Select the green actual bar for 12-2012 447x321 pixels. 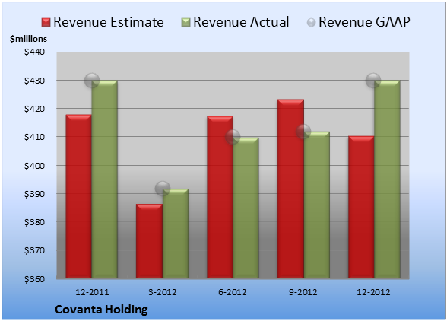click(x=387, y=180)
